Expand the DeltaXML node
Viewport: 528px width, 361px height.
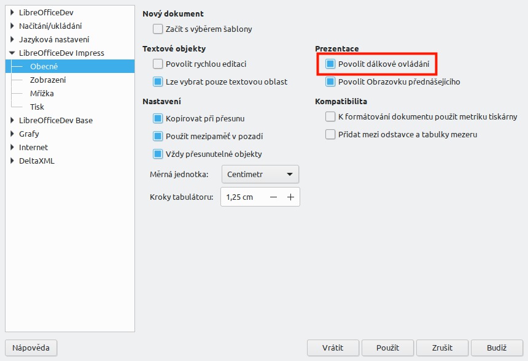click(x=12, y=161)
